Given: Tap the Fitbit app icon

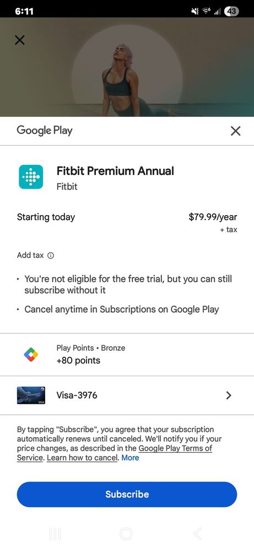Looking at the screenshot, I should (x=31, y=176).
